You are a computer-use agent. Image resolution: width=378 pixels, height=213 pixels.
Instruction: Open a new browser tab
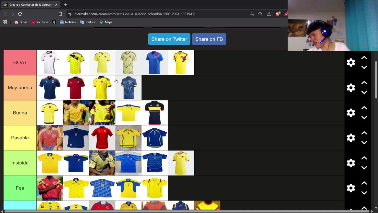click(x=66, y=5)
